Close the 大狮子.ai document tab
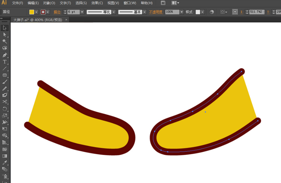This screenshot has height=183, width=281. (66, 20)
